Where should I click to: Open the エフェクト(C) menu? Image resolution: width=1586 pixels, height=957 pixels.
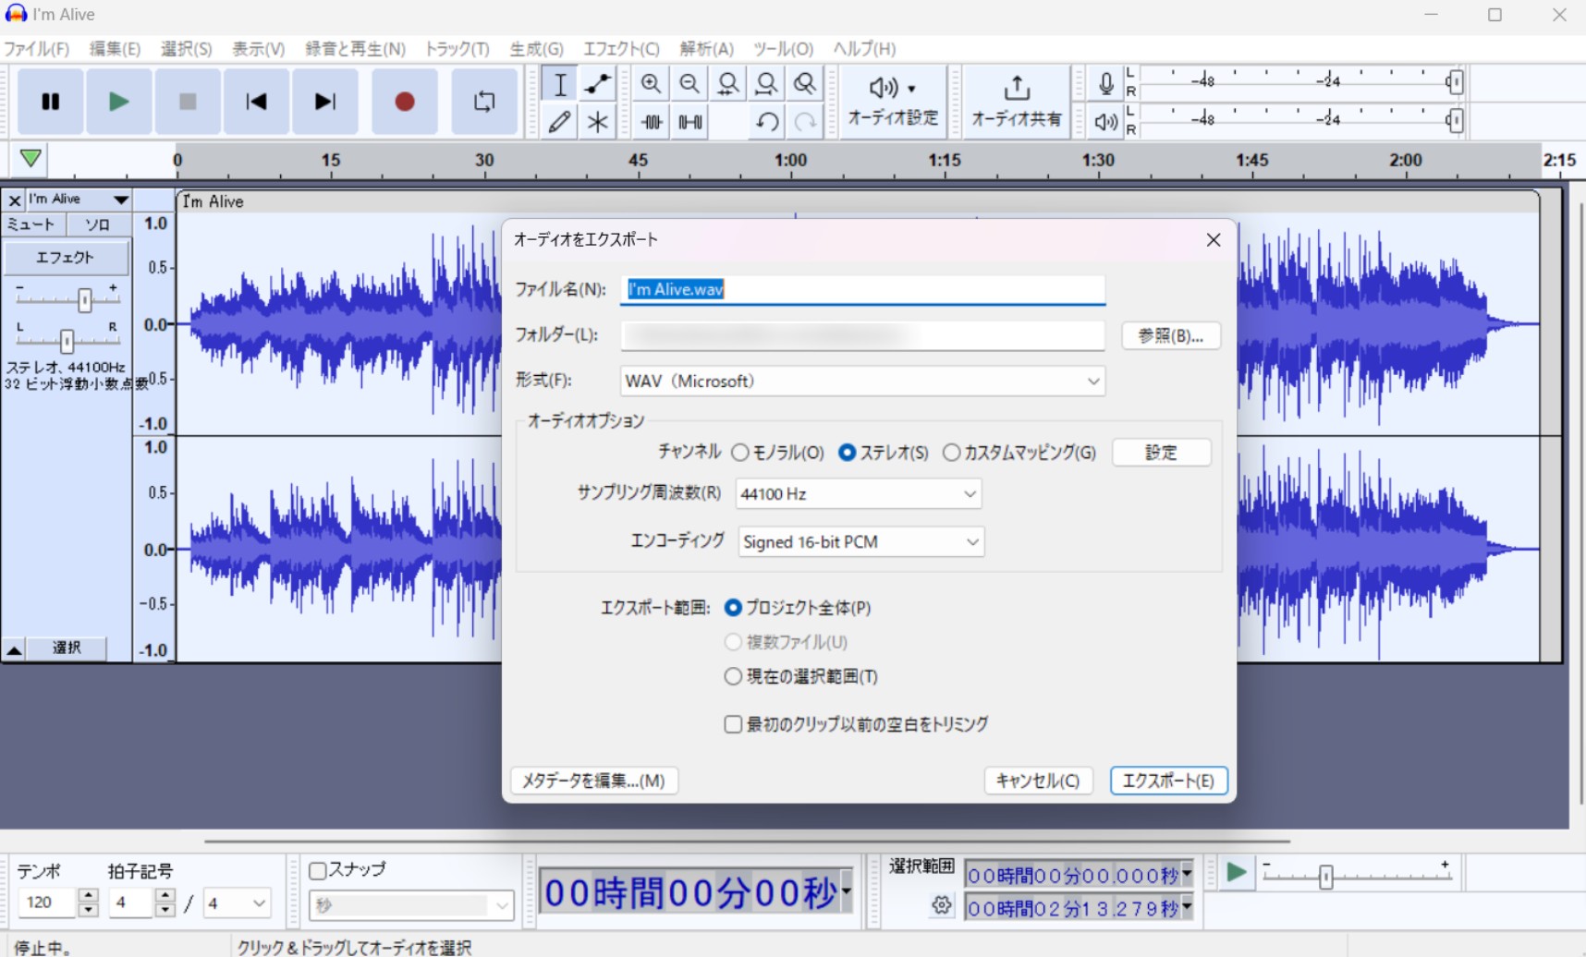coord(621,49)
